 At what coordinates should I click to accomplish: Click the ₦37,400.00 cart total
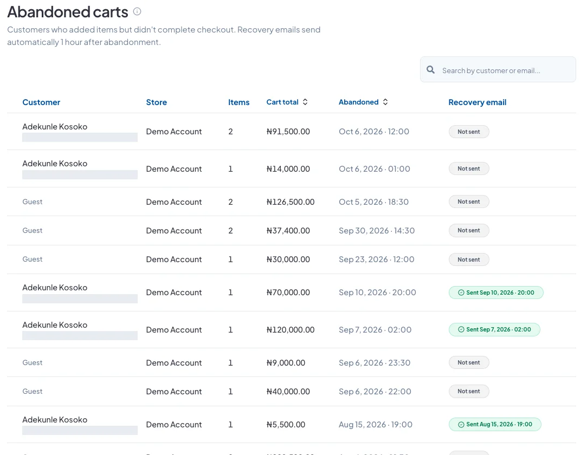click(x=288, y=231)
